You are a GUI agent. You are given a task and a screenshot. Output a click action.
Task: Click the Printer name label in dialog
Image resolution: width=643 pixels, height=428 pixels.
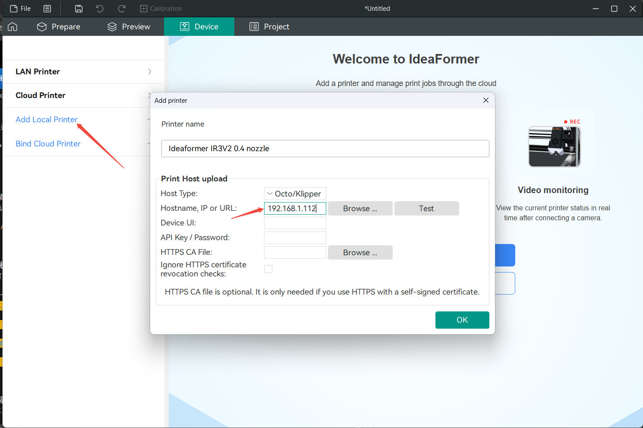[183, 124]
